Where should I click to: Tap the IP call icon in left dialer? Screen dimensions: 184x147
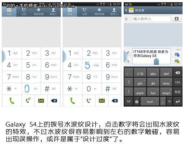28,101
